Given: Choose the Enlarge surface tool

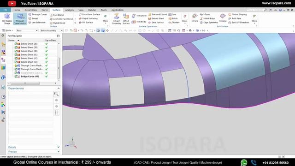Looking at the screenshot, I should click(223, 18).
